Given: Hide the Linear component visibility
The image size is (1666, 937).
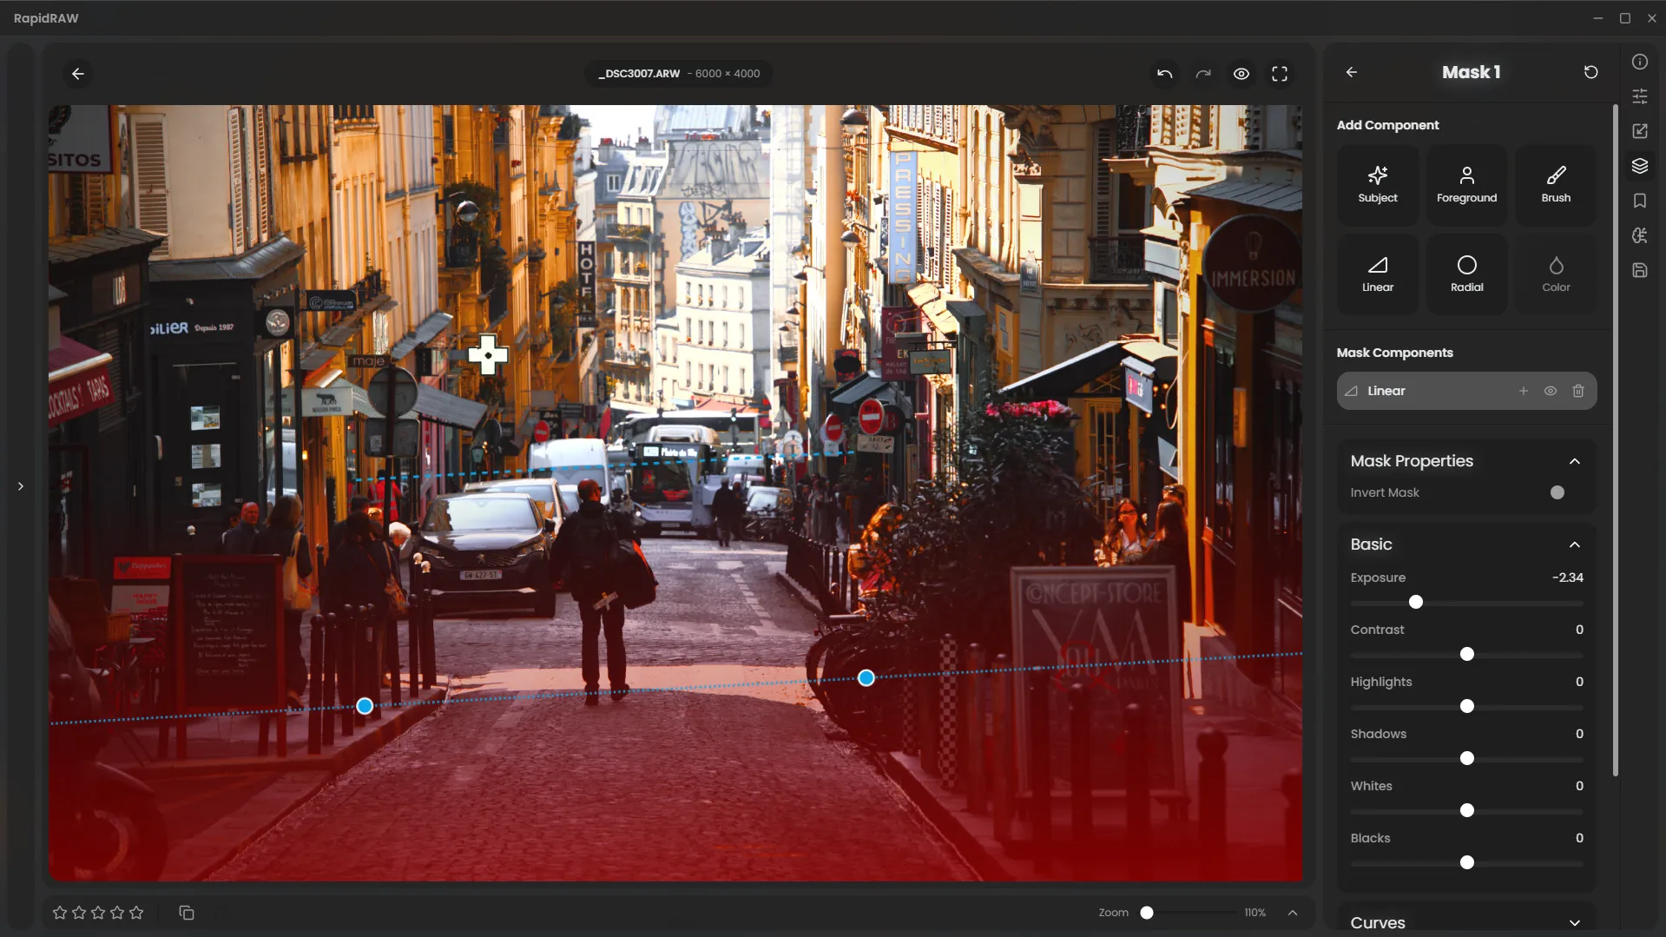Looking at the screenshot, I should click(1550, 391).
